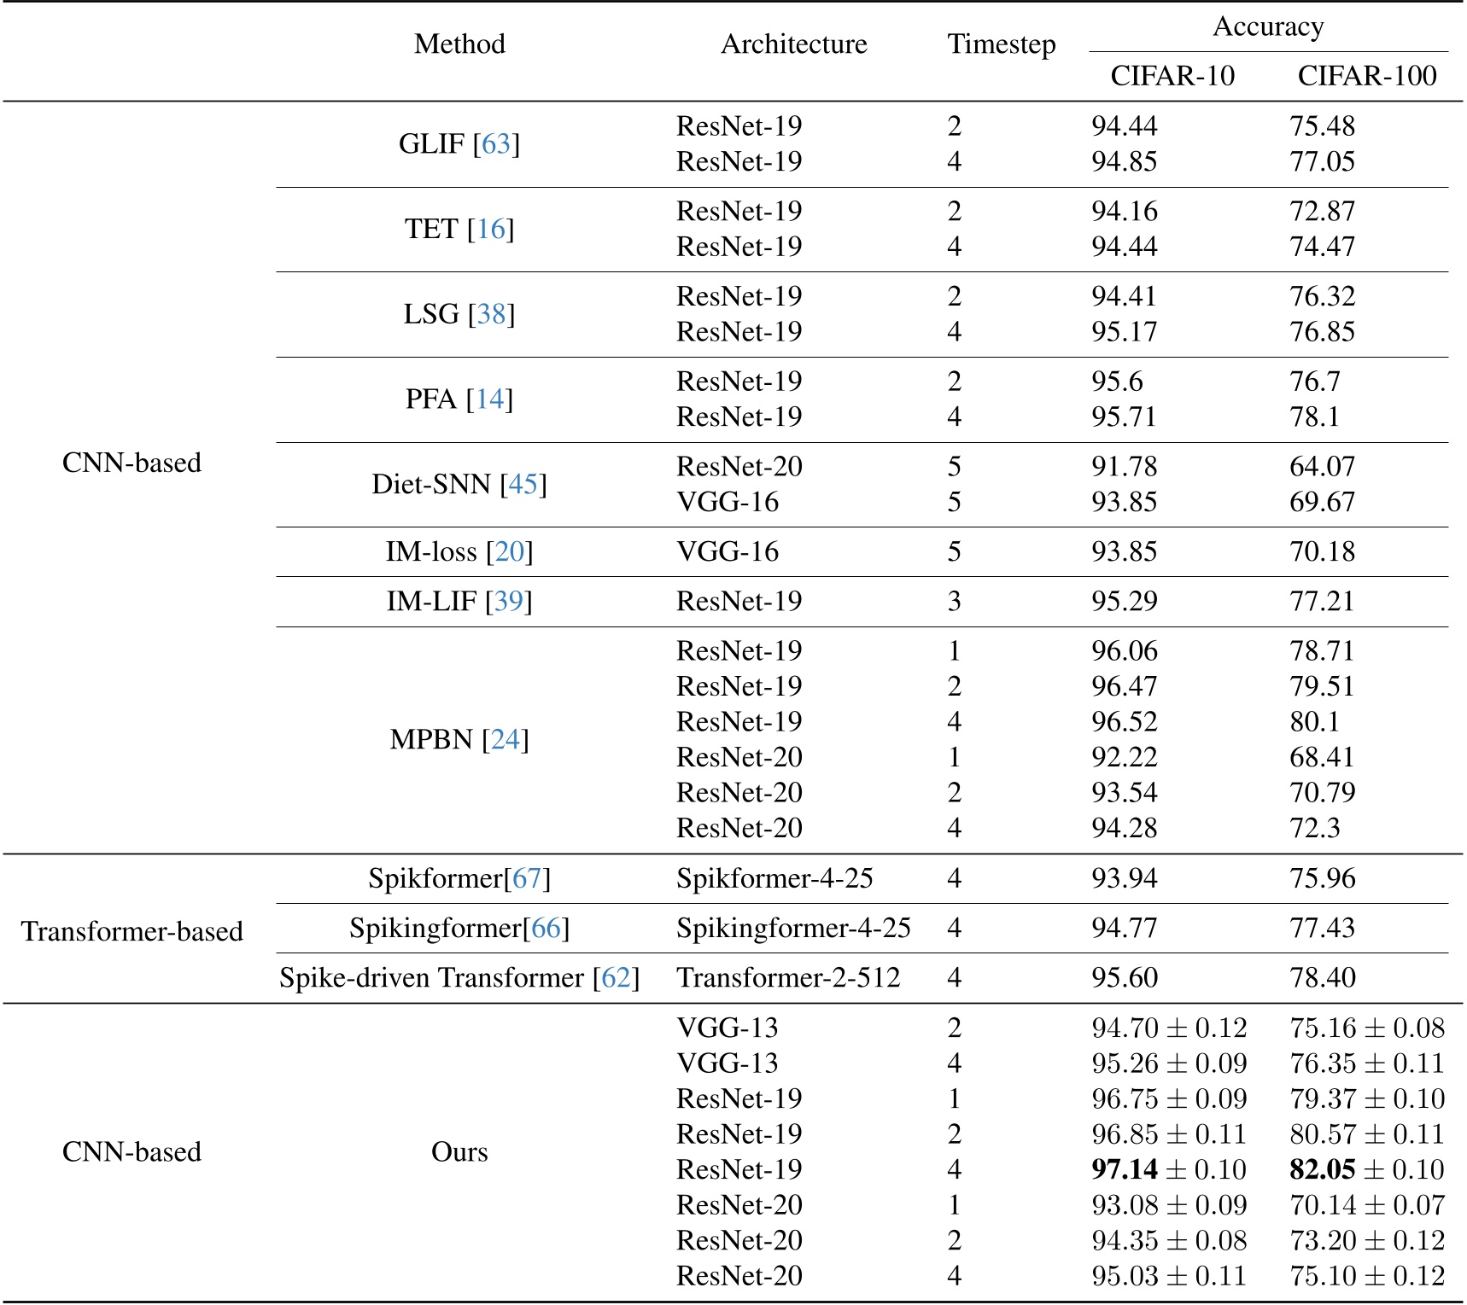The width and height of the screenshot is (1467, 1305).
Task: Click citation 45 beside Diet-SNN
Action: pos(523,485)
